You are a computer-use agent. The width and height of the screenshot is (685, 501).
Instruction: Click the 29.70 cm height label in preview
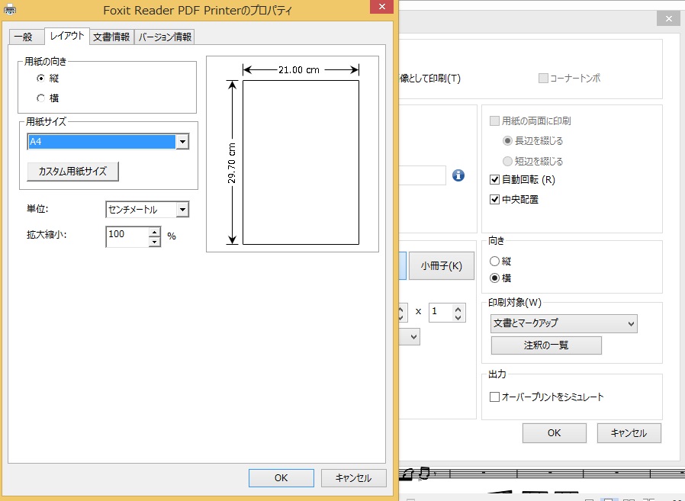[x=232, y=162]
